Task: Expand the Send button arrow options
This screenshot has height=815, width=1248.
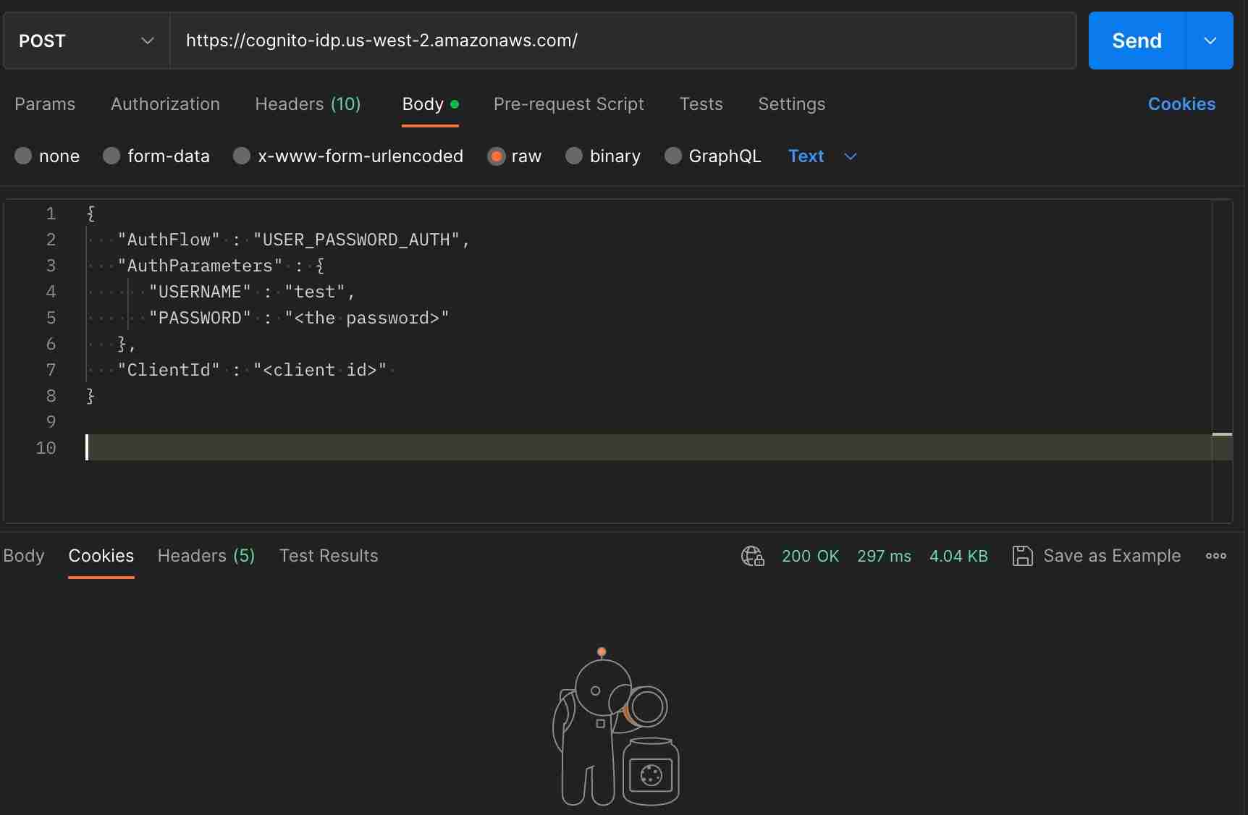Action: click(x=1210, y=41)
